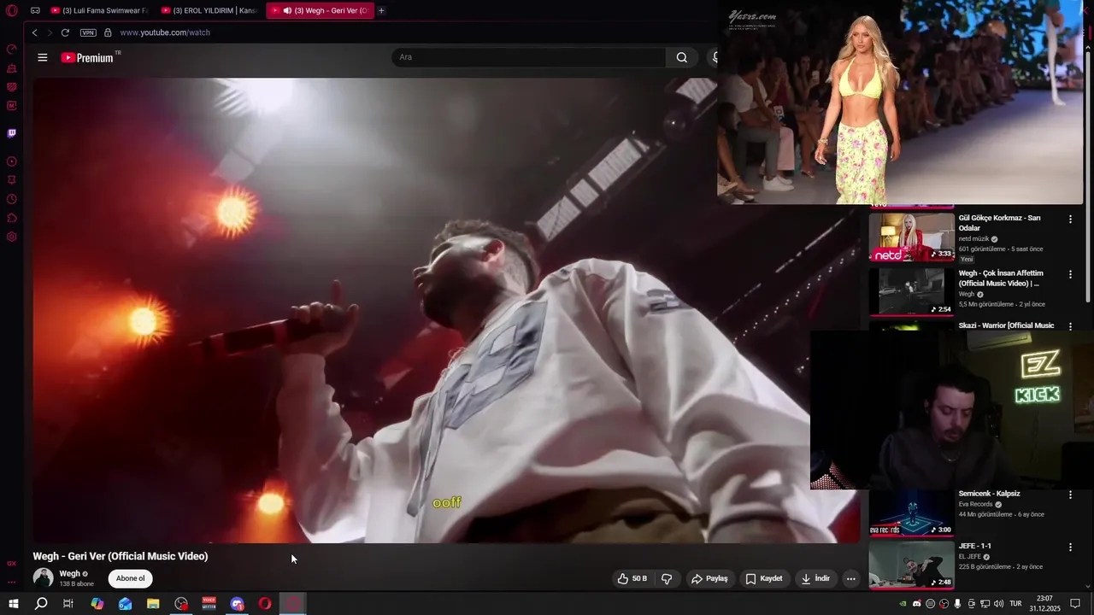Open options for Çok İnsan Affettim video

1070,275
